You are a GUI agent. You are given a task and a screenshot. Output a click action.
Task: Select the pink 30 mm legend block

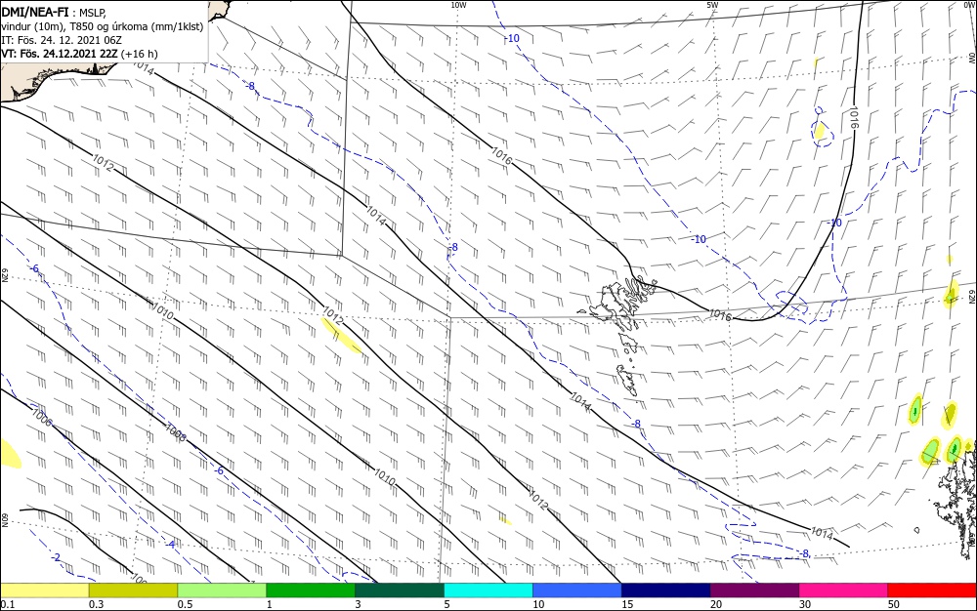[844, 591]
